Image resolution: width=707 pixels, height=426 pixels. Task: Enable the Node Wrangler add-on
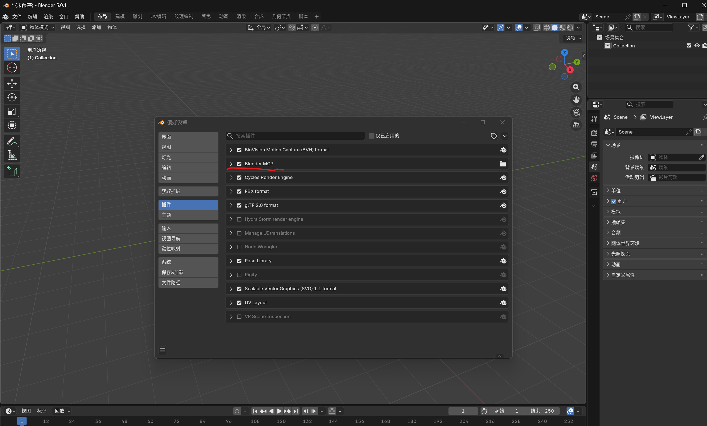click(x=239, y=247)
